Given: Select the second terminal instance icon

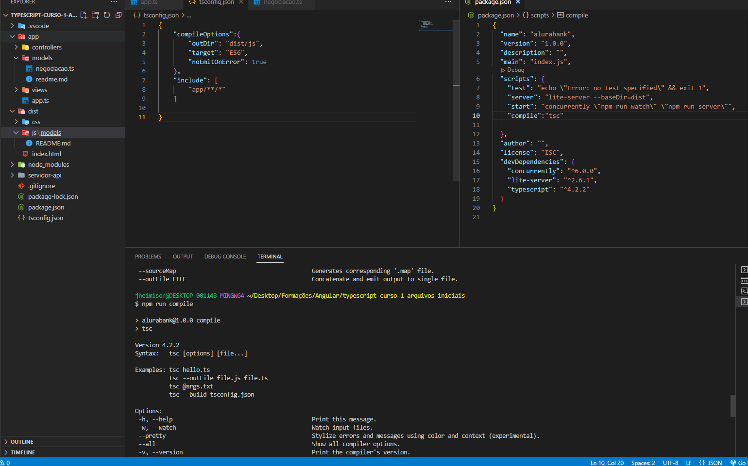Looking at the screenshot, I should click(x=744, y=280).
